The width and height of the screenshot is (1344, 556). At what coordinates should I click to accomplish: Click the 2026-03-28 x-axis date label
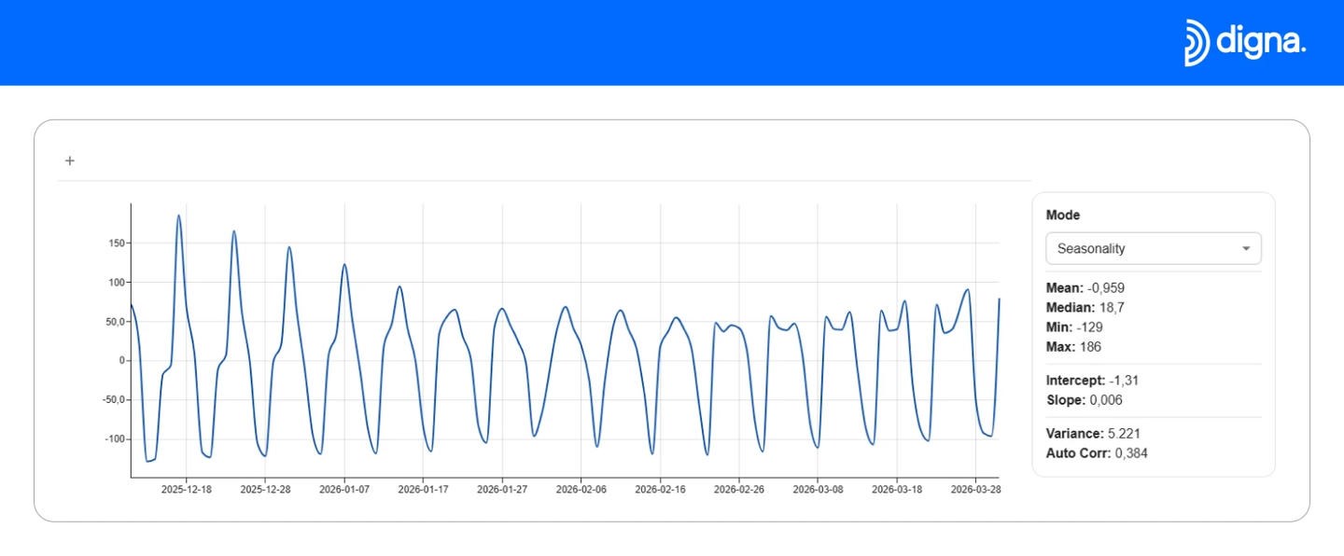(x=975, y=489)
